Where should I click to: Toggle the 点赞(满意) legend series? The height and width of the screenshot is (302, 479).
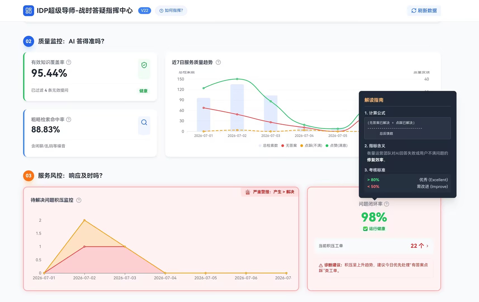coord(337,145)
